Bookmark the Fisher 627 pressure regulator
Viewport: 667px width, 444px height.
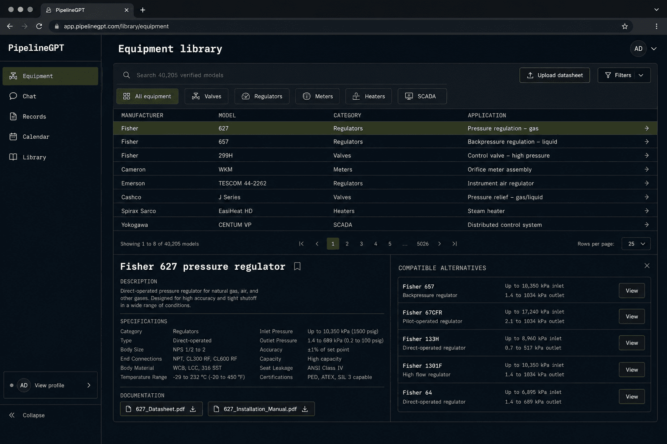(x=297, y=266)
